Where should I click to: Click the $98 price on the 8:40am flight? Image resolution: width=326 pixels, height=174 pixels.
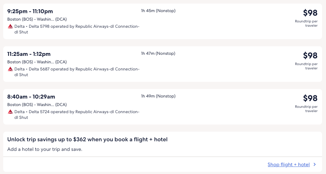pyautogui.click(x=310, y=98)
